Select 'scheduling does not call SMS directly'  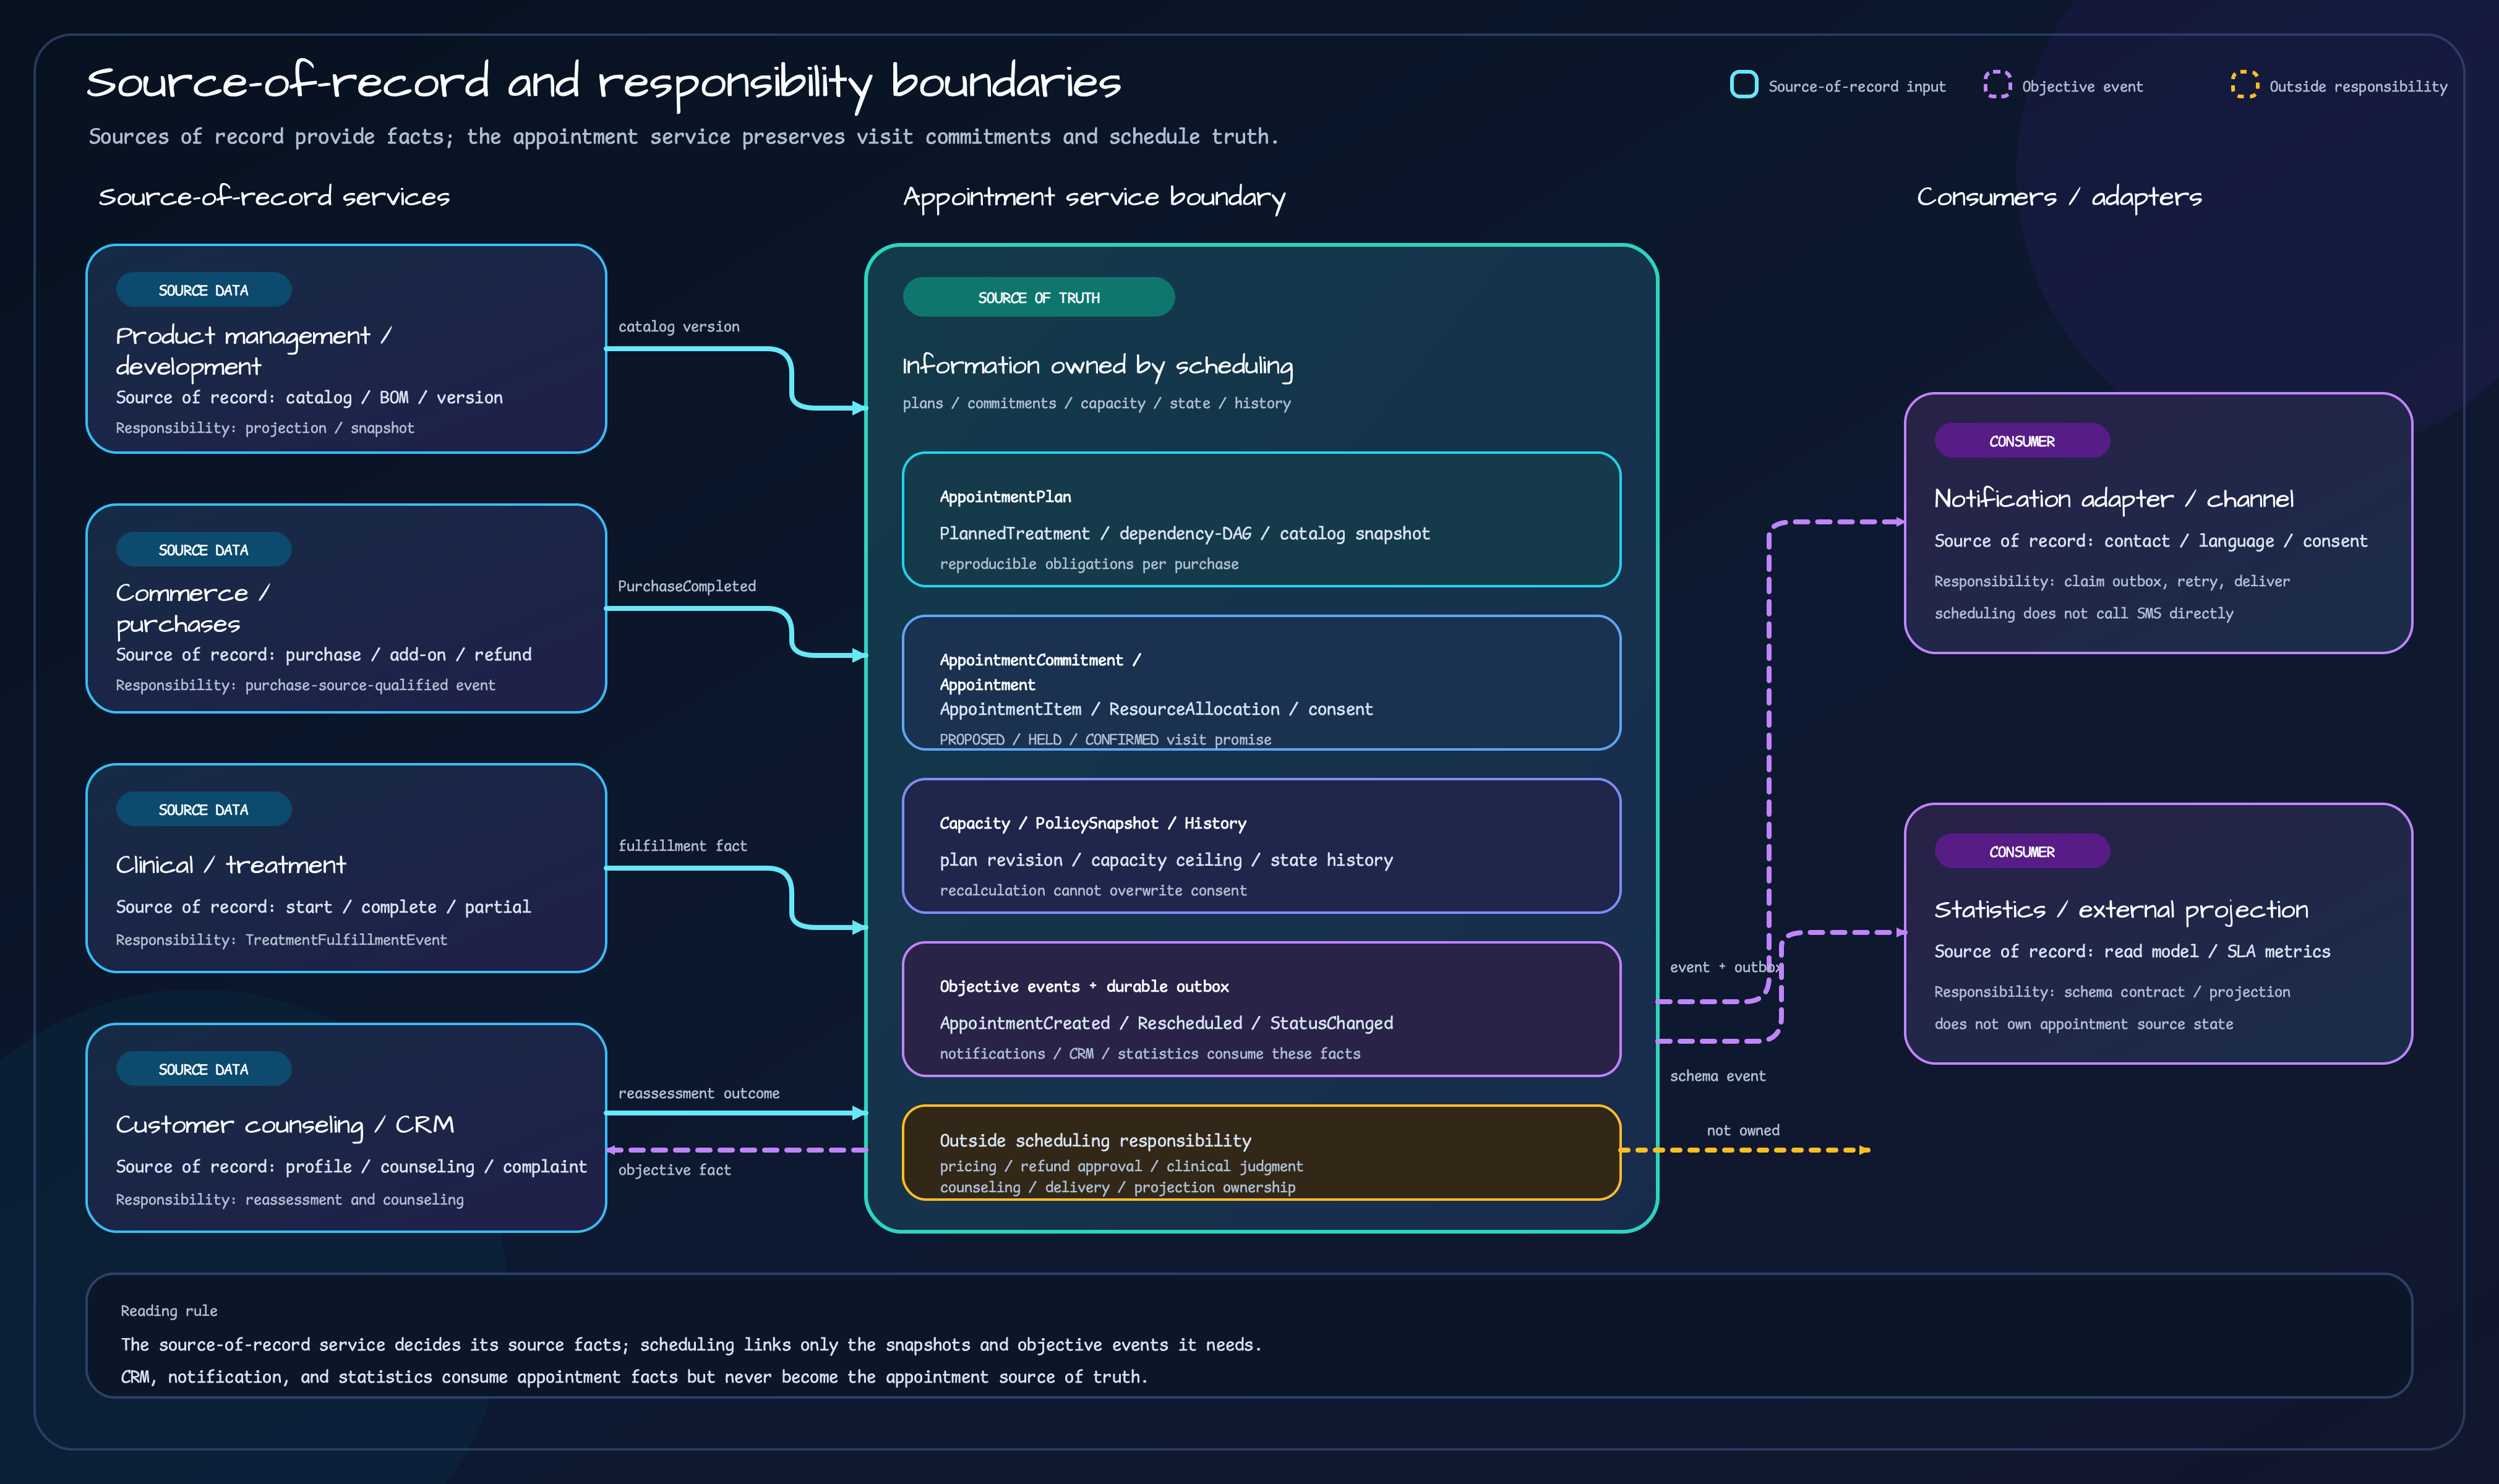pyautogui.click(x=2083, y=613)
